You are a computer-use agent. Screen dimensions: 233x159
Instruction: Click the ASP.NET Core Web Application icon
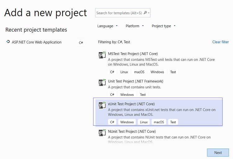tap(8, 42)
